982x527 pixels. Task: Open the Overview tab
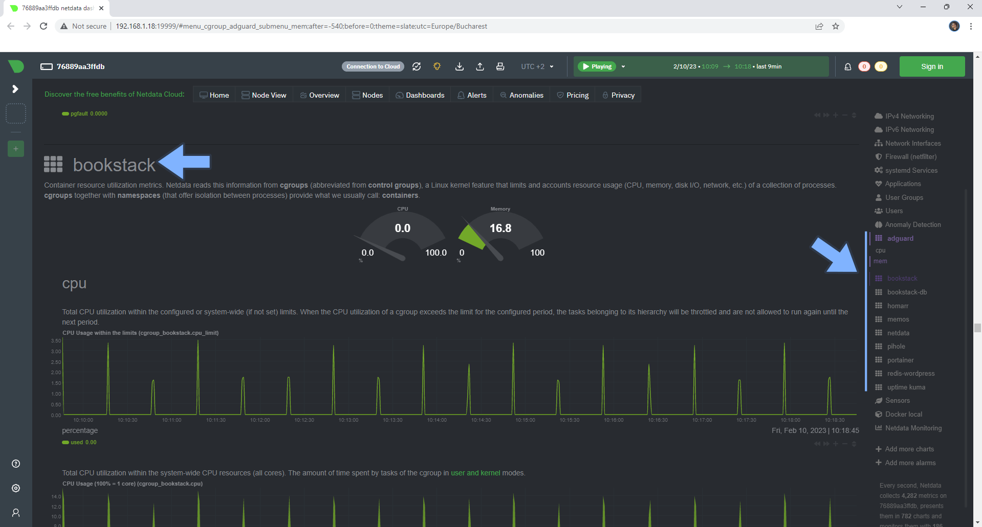320,95
